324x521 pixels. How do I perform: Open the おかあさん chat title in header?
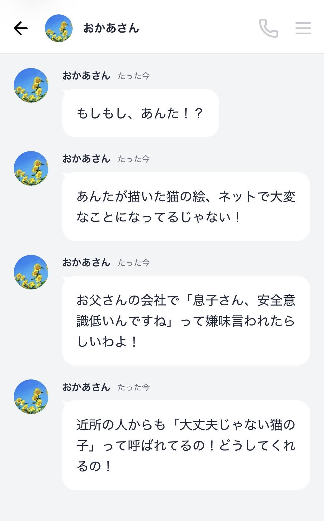pos(111,28)
